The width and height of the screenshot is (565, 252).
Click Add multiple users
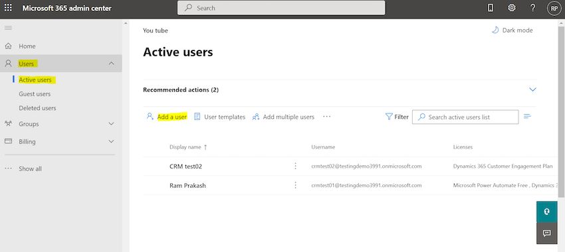point(283,117)
